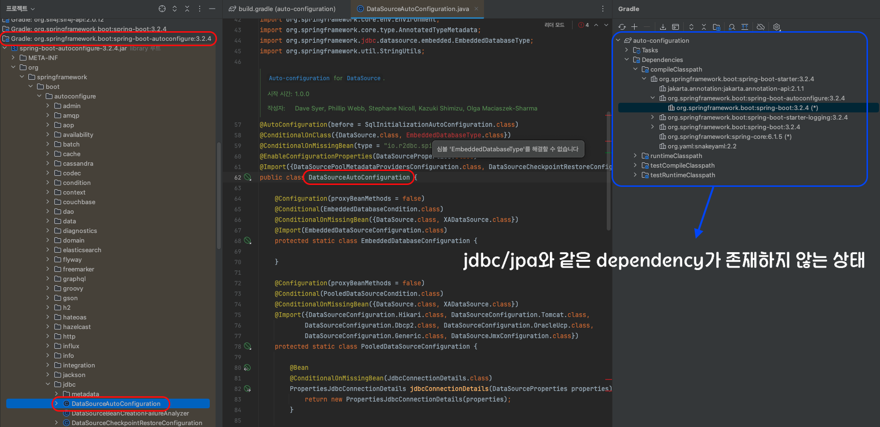
Task: Close DataSourceAutoConfiguration.java tab
Action: coord(476,9)
